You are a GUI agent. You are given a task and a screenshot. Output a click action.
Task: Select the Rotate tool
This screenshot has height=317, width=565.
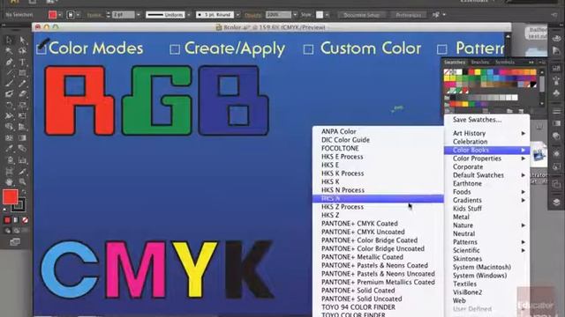[9, 106]
